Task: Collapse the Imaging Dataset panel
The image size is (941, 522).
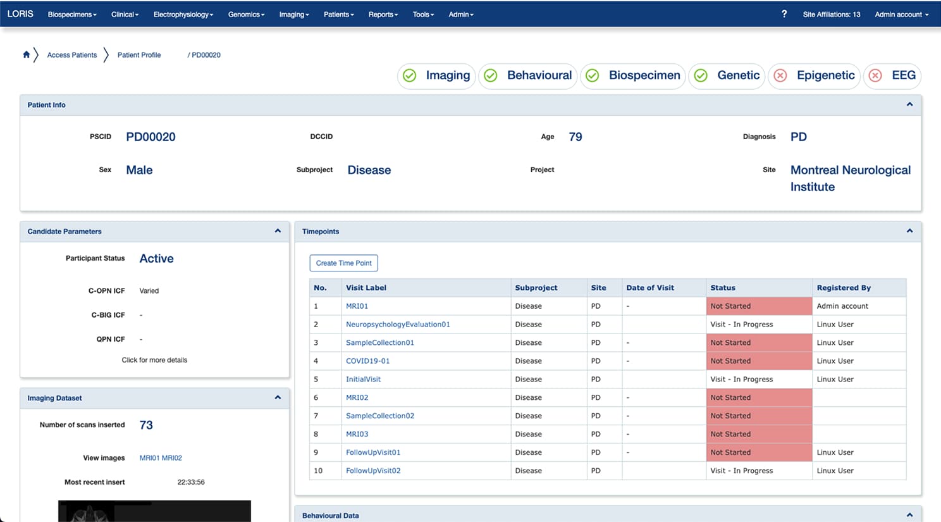Action: (x=277, y=397)
